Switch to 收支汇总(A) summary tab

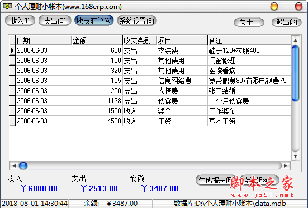(x=94, y=21)
